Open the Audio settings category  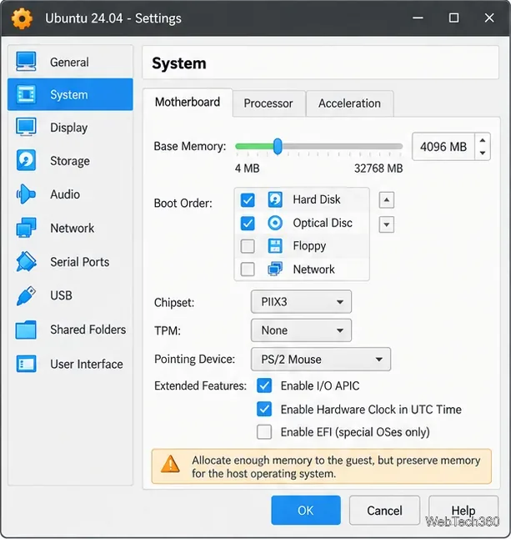point(70,194)
